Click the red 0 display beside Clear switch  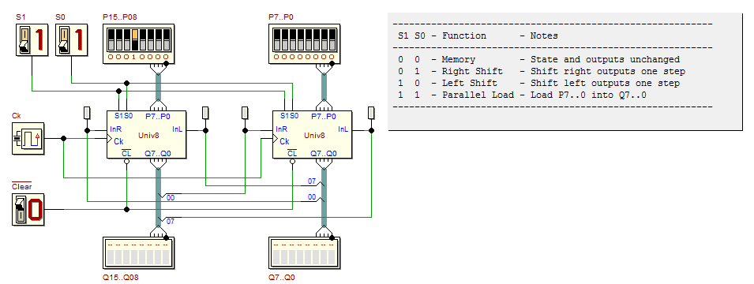(35, 210)
